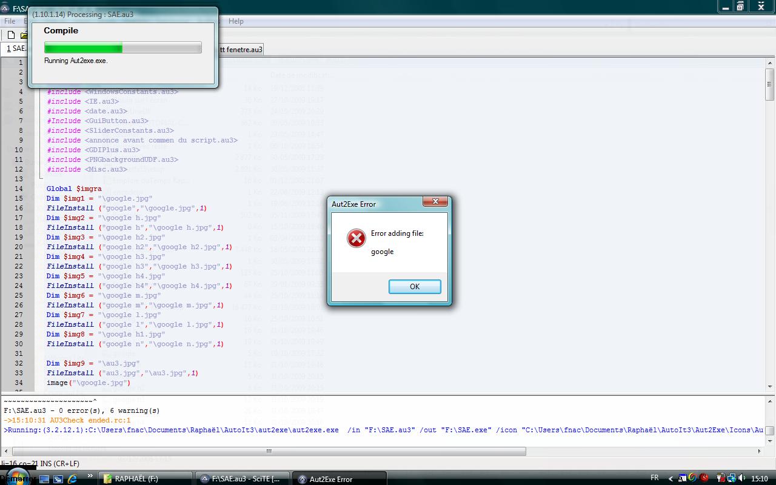
Task: Close the Aut2Exe Error dialog with X
Action: [x=435, y=202]
